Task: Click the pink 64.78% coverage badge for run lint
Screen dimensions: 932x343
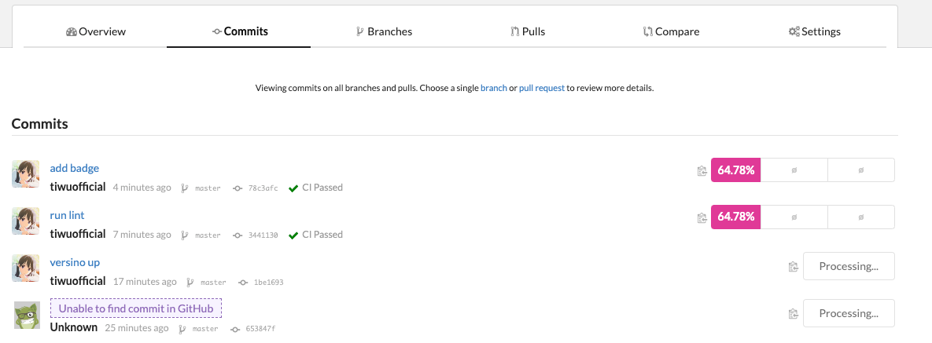Action: coord(736,217)
